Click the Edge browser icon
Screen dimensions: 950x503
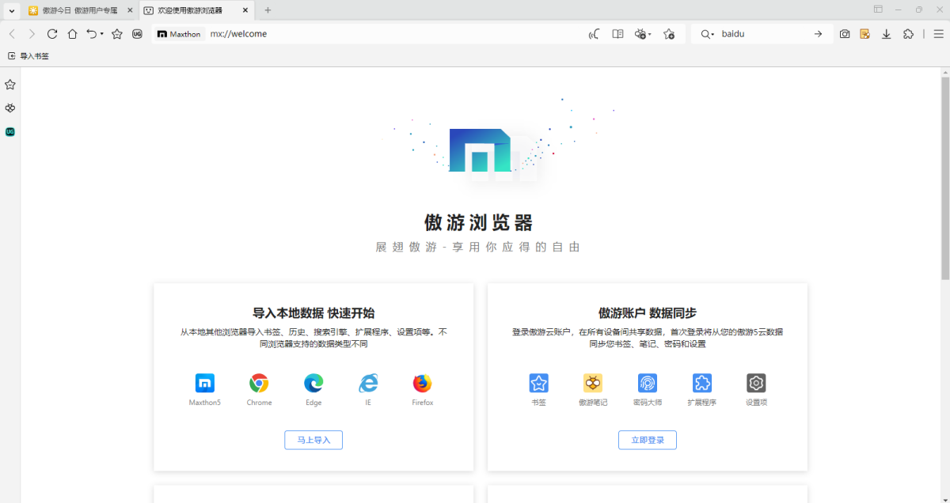coord(313,384)
